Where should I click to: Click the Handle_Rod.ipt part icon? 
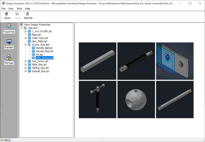point(33,51)
